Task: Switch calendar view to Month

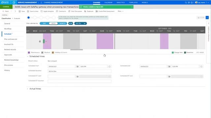Action: (62, 23)
